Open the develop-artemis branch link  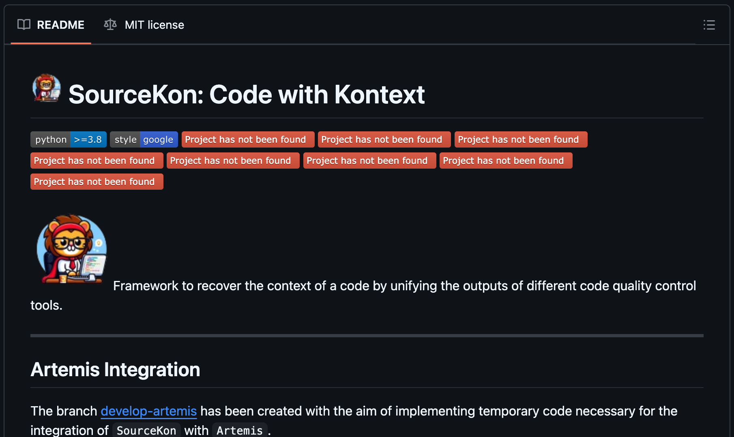pos(148,411)
